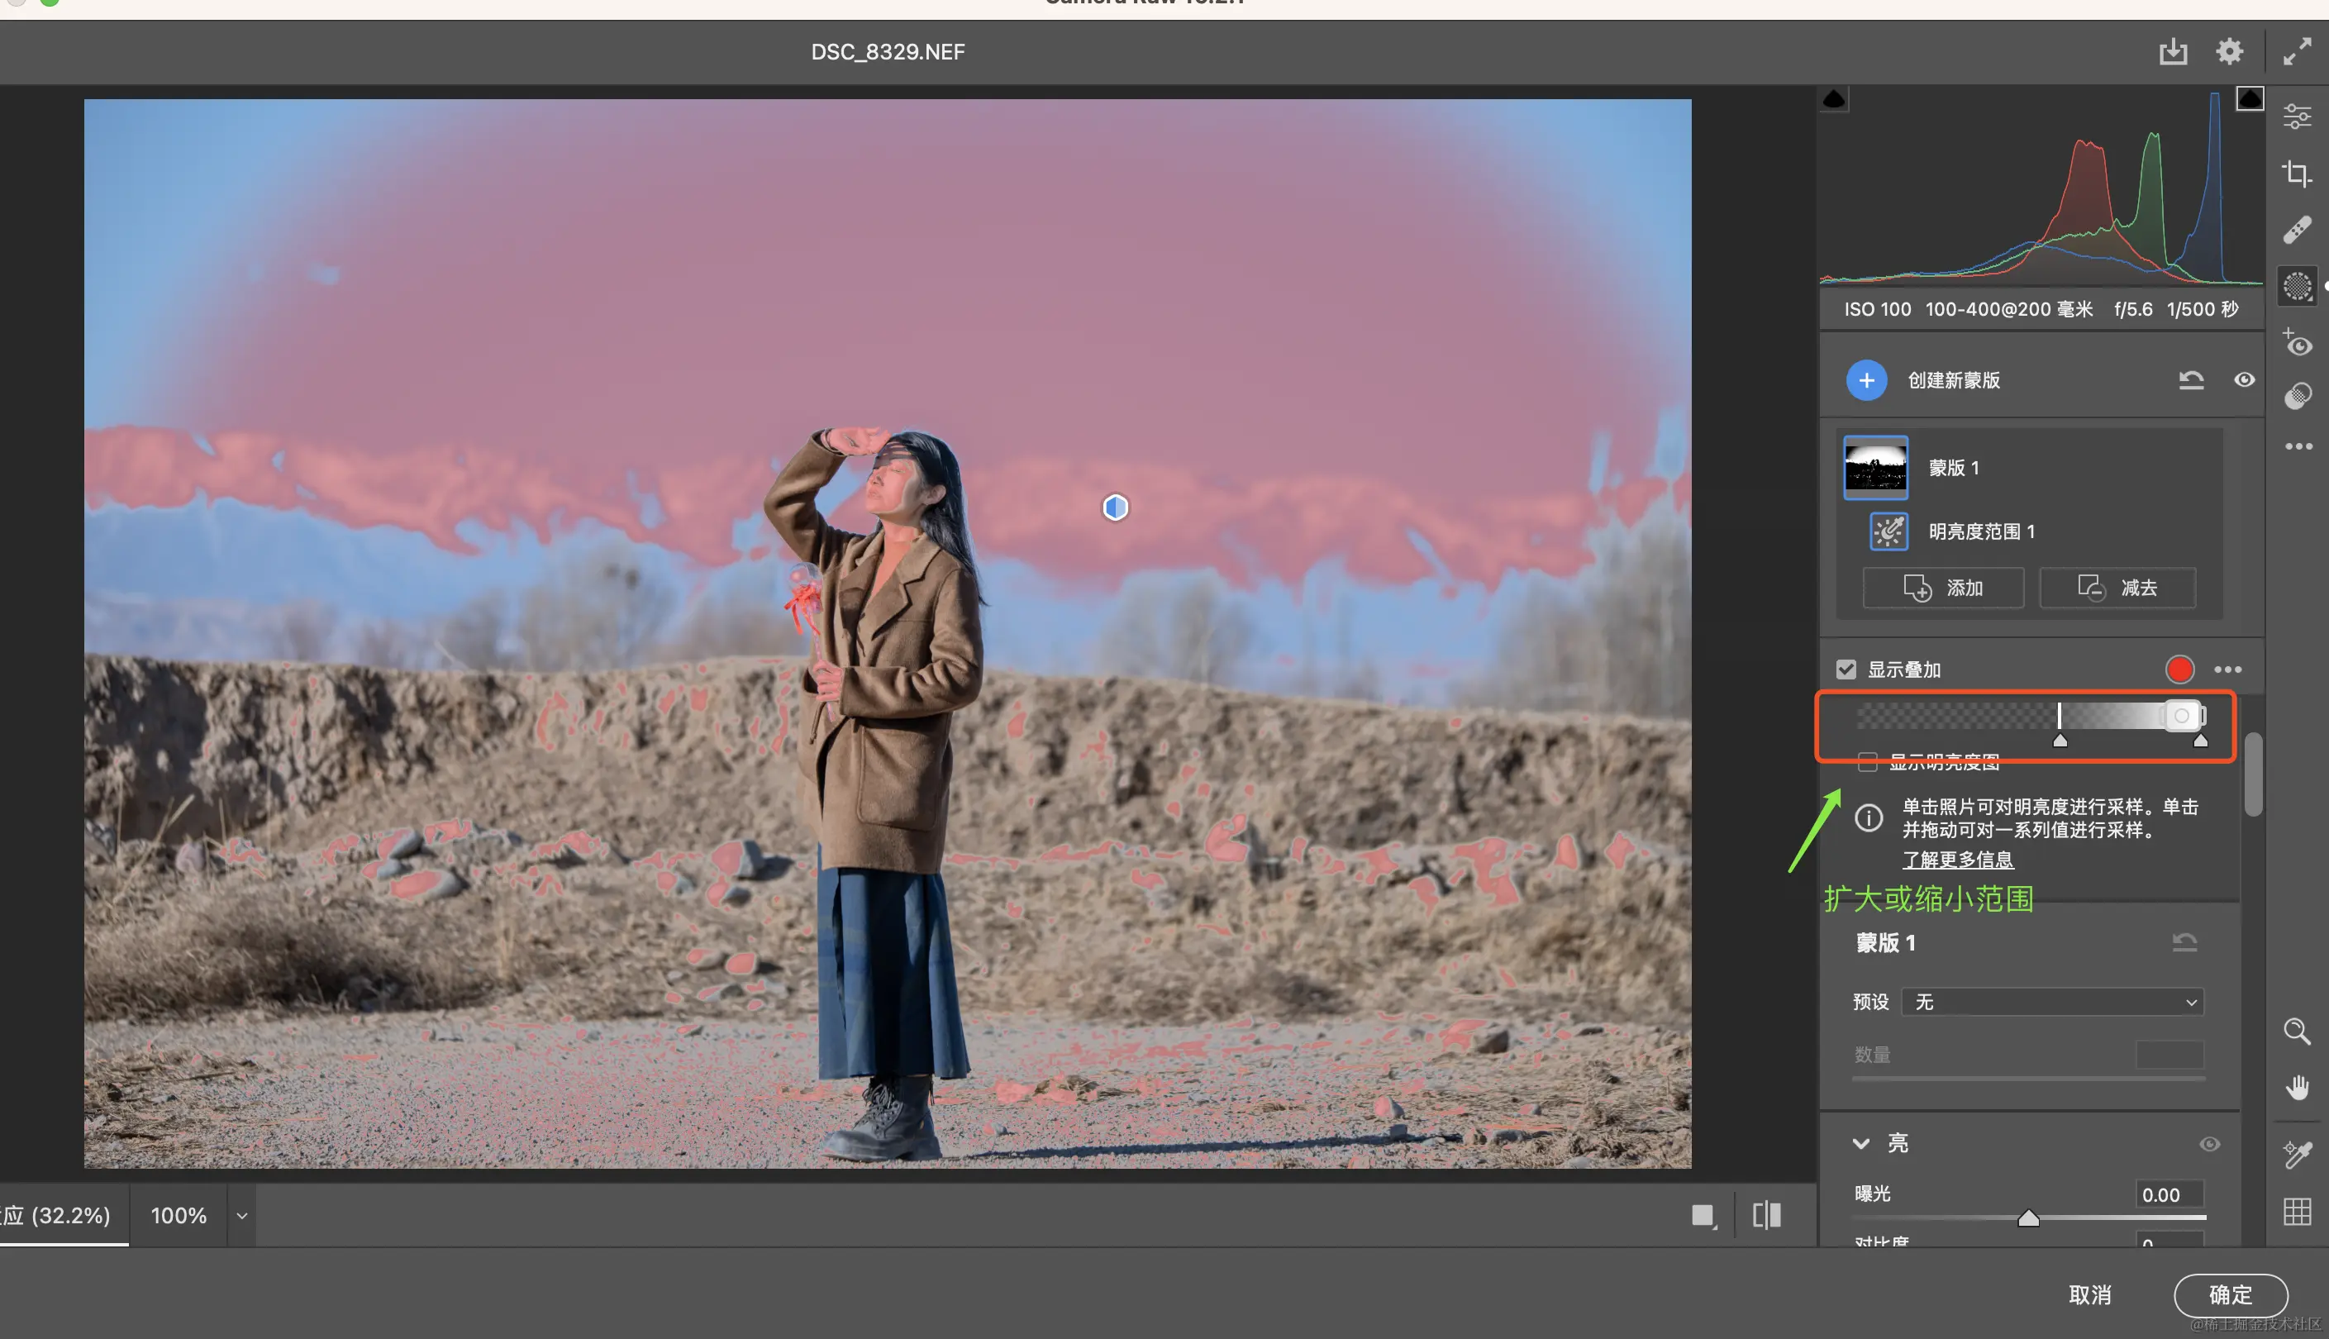Collapse the 亮 section chevron
2329x1339 pixels.
[1860, 1143]
